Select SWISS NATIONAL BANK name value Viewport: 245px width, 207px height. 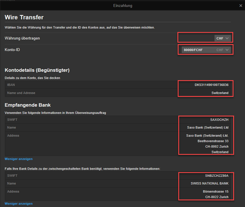[x=210, y=183]
